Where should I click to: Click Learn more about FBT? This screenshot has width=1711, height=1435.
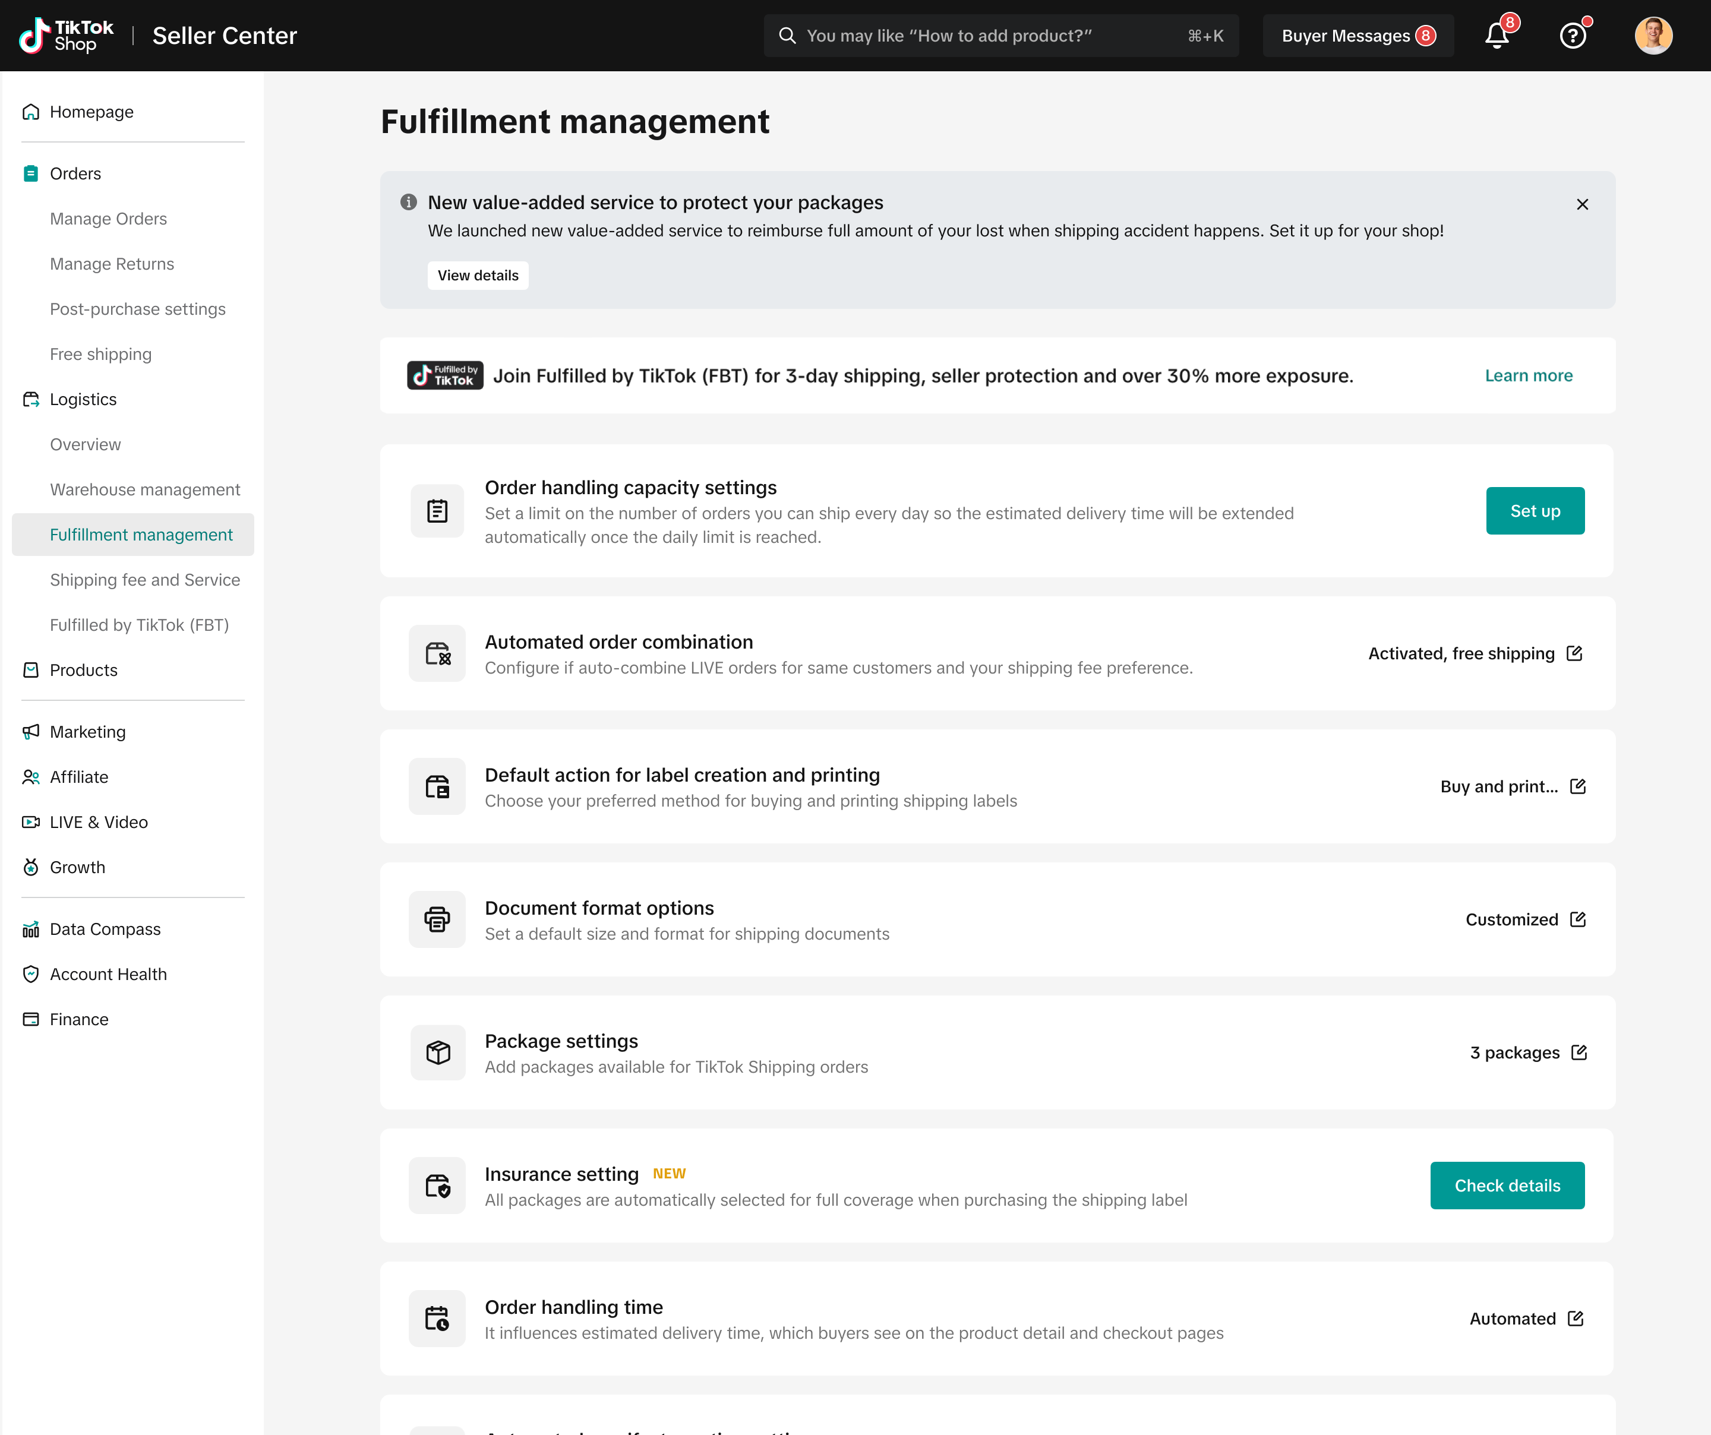click(x=1529, y=375)
